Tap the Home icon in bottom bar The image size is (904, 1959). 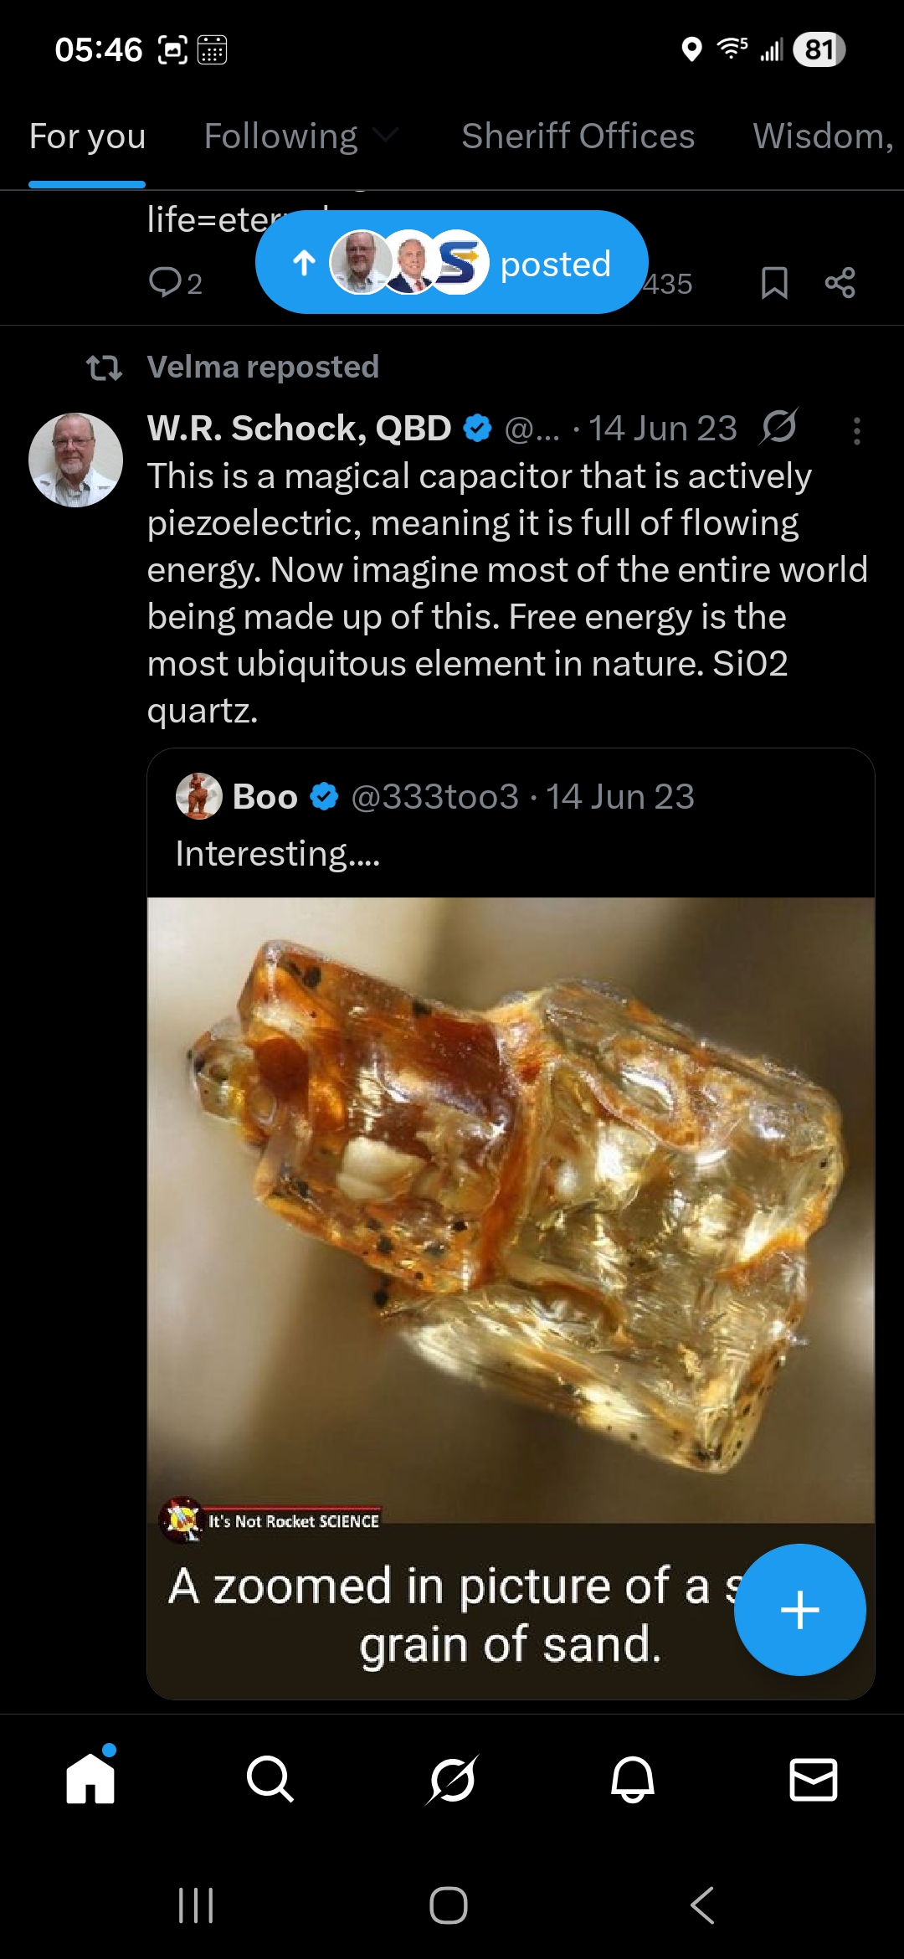click(x=90, y=1778)
